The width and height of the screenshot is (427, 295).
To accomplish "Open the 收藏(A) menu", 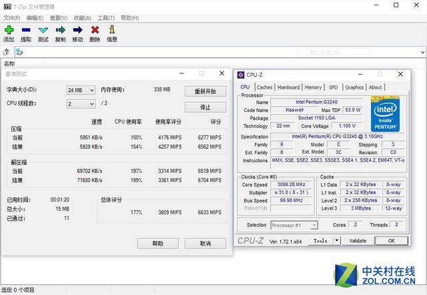I will 82,18.
